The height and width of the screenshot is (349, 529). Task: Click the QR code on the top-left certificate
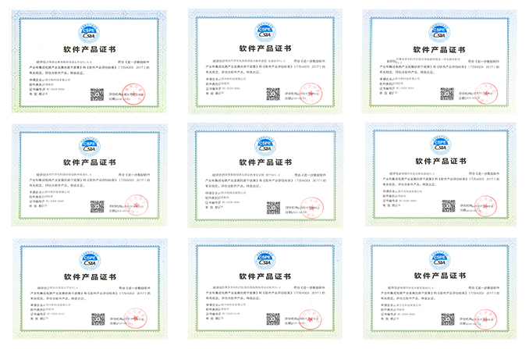click(x=97, y=94)
